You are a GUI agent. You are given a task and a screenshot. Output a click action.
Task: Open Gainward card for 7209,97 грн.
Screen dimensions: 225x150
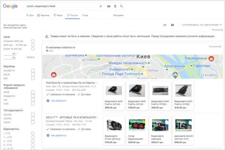pos(160,131)
